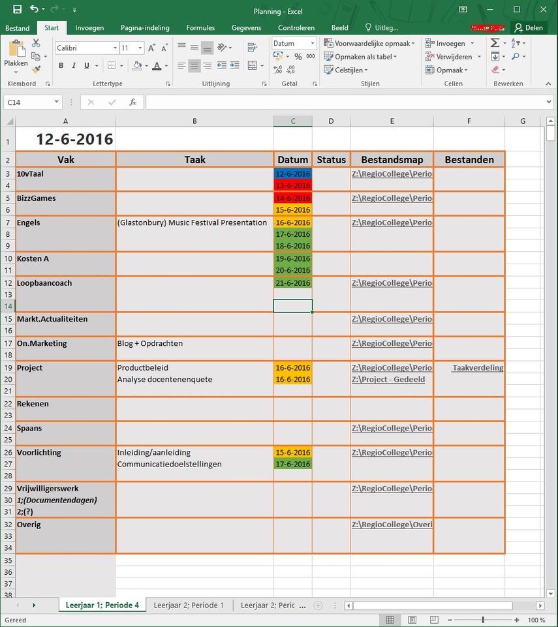Click the Clear eraser icon
This screenshot has width=558, height=627.
pyautogui.click(x=495, y=70)
